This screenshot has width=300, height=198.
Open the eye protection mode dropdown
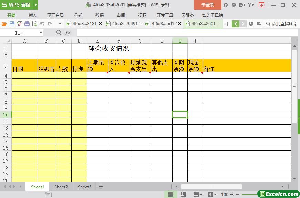(216, 195)
